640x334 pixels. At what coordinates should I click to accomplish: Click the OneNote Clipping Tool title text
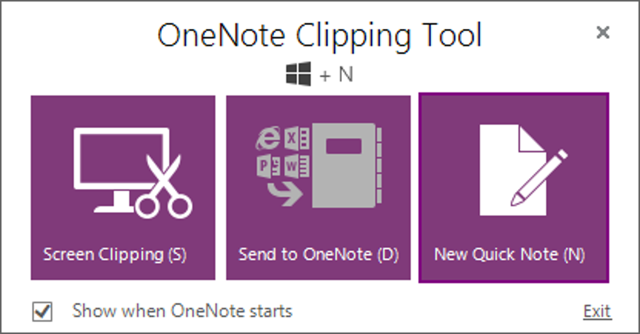pos(319,36)
